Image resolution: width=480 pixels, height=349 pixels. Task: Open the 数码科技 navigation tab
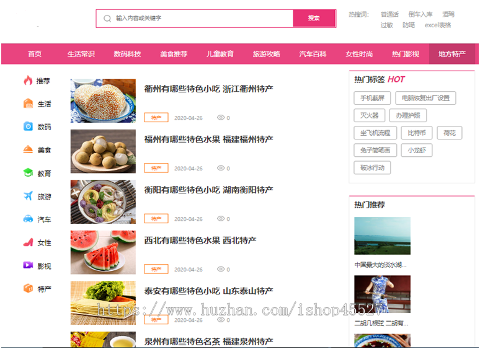click(x=127, y=54)
